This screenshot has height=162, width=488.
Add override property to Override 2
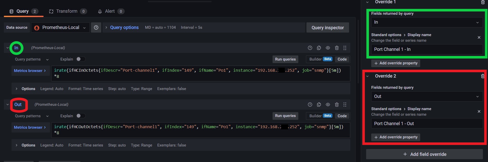point(396,137)
